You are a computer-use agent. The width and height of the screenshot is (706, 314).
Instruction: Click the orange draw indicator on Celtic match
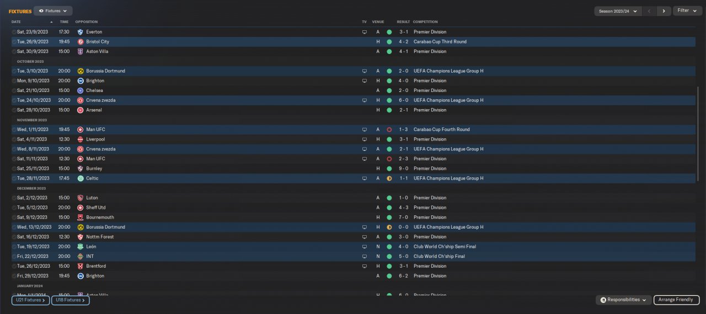[389, 178]
